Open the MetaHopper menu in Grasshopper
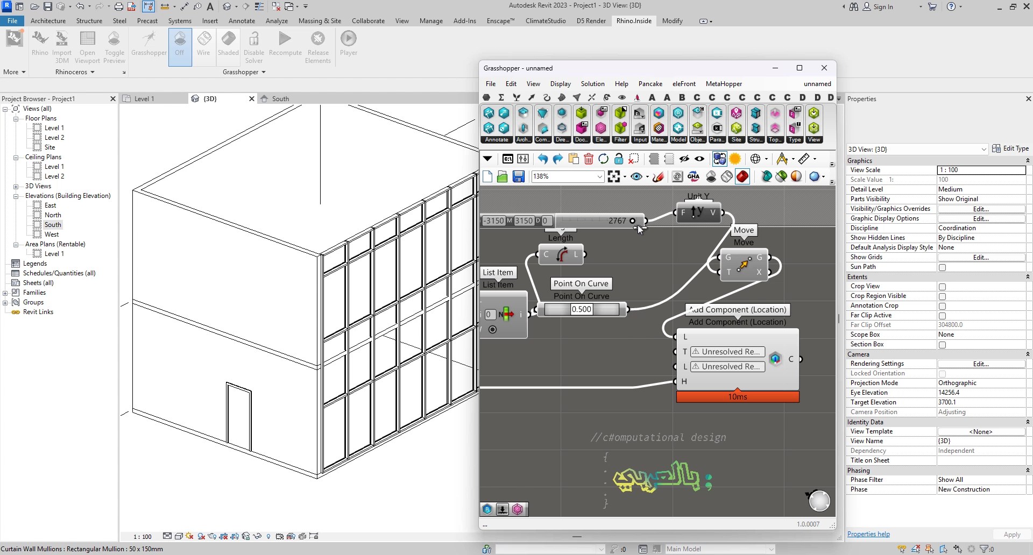The width and height of the screenshot is (1033, 555). (724, 84)
